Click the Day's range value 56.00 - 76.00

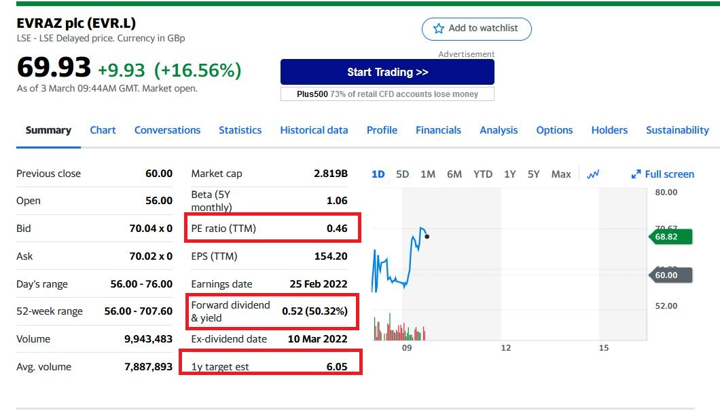click(141, 284)
